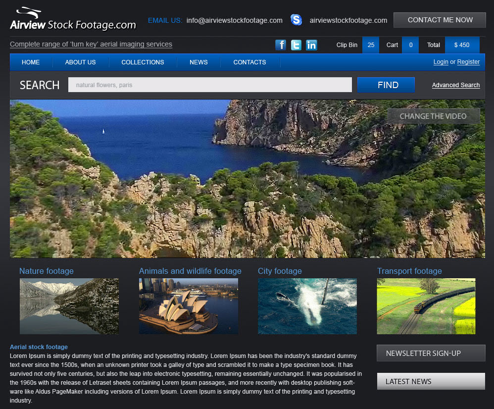The height and width of the screenshot is (409, 494).
Task: Open the Nature footage mountain thumbnail
Action: coord(69,306)
